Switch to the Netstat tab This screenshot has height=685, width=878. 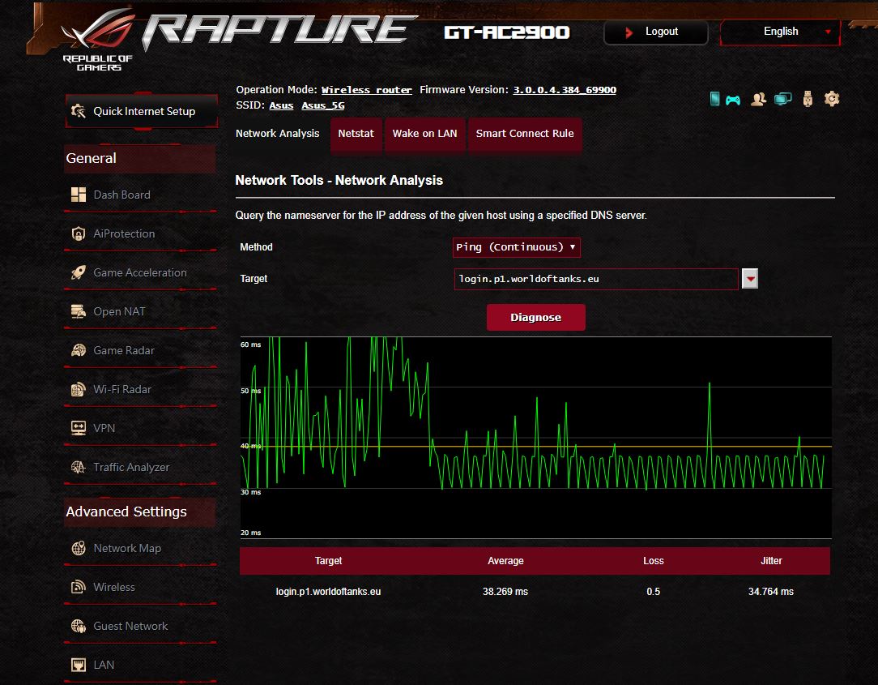tap(356, 134)
